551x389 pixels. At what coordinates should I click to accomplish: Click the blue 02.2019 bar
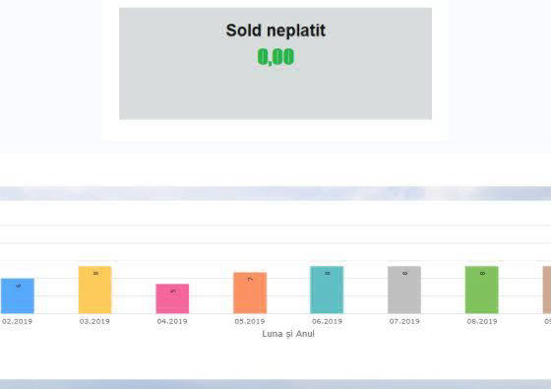[x=18, y=295]
